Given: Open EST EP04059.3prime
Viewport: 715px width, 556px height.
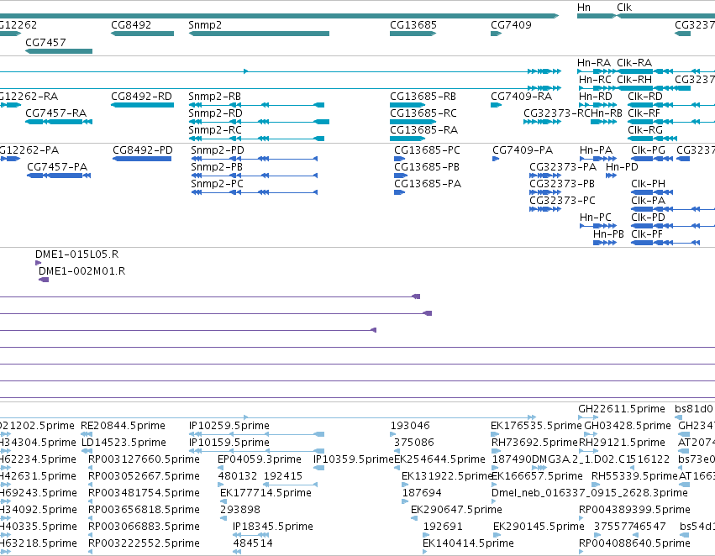Looking at the screenshot, I should tap(260, 459).
